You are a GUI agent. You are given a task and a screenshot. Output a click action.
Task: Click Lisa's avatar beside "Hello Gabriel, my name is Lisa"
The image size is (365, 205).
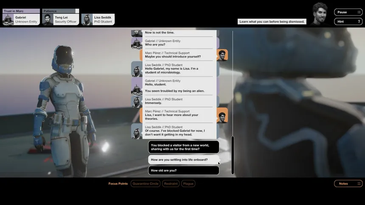click(x=137, y=69)
